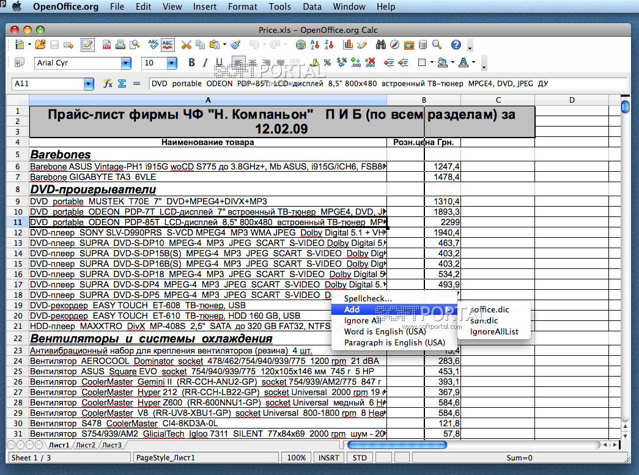Viewport: 639px width, 475px height.
Task: Activate the Format Paintbrush
Action: coord(235,45)
